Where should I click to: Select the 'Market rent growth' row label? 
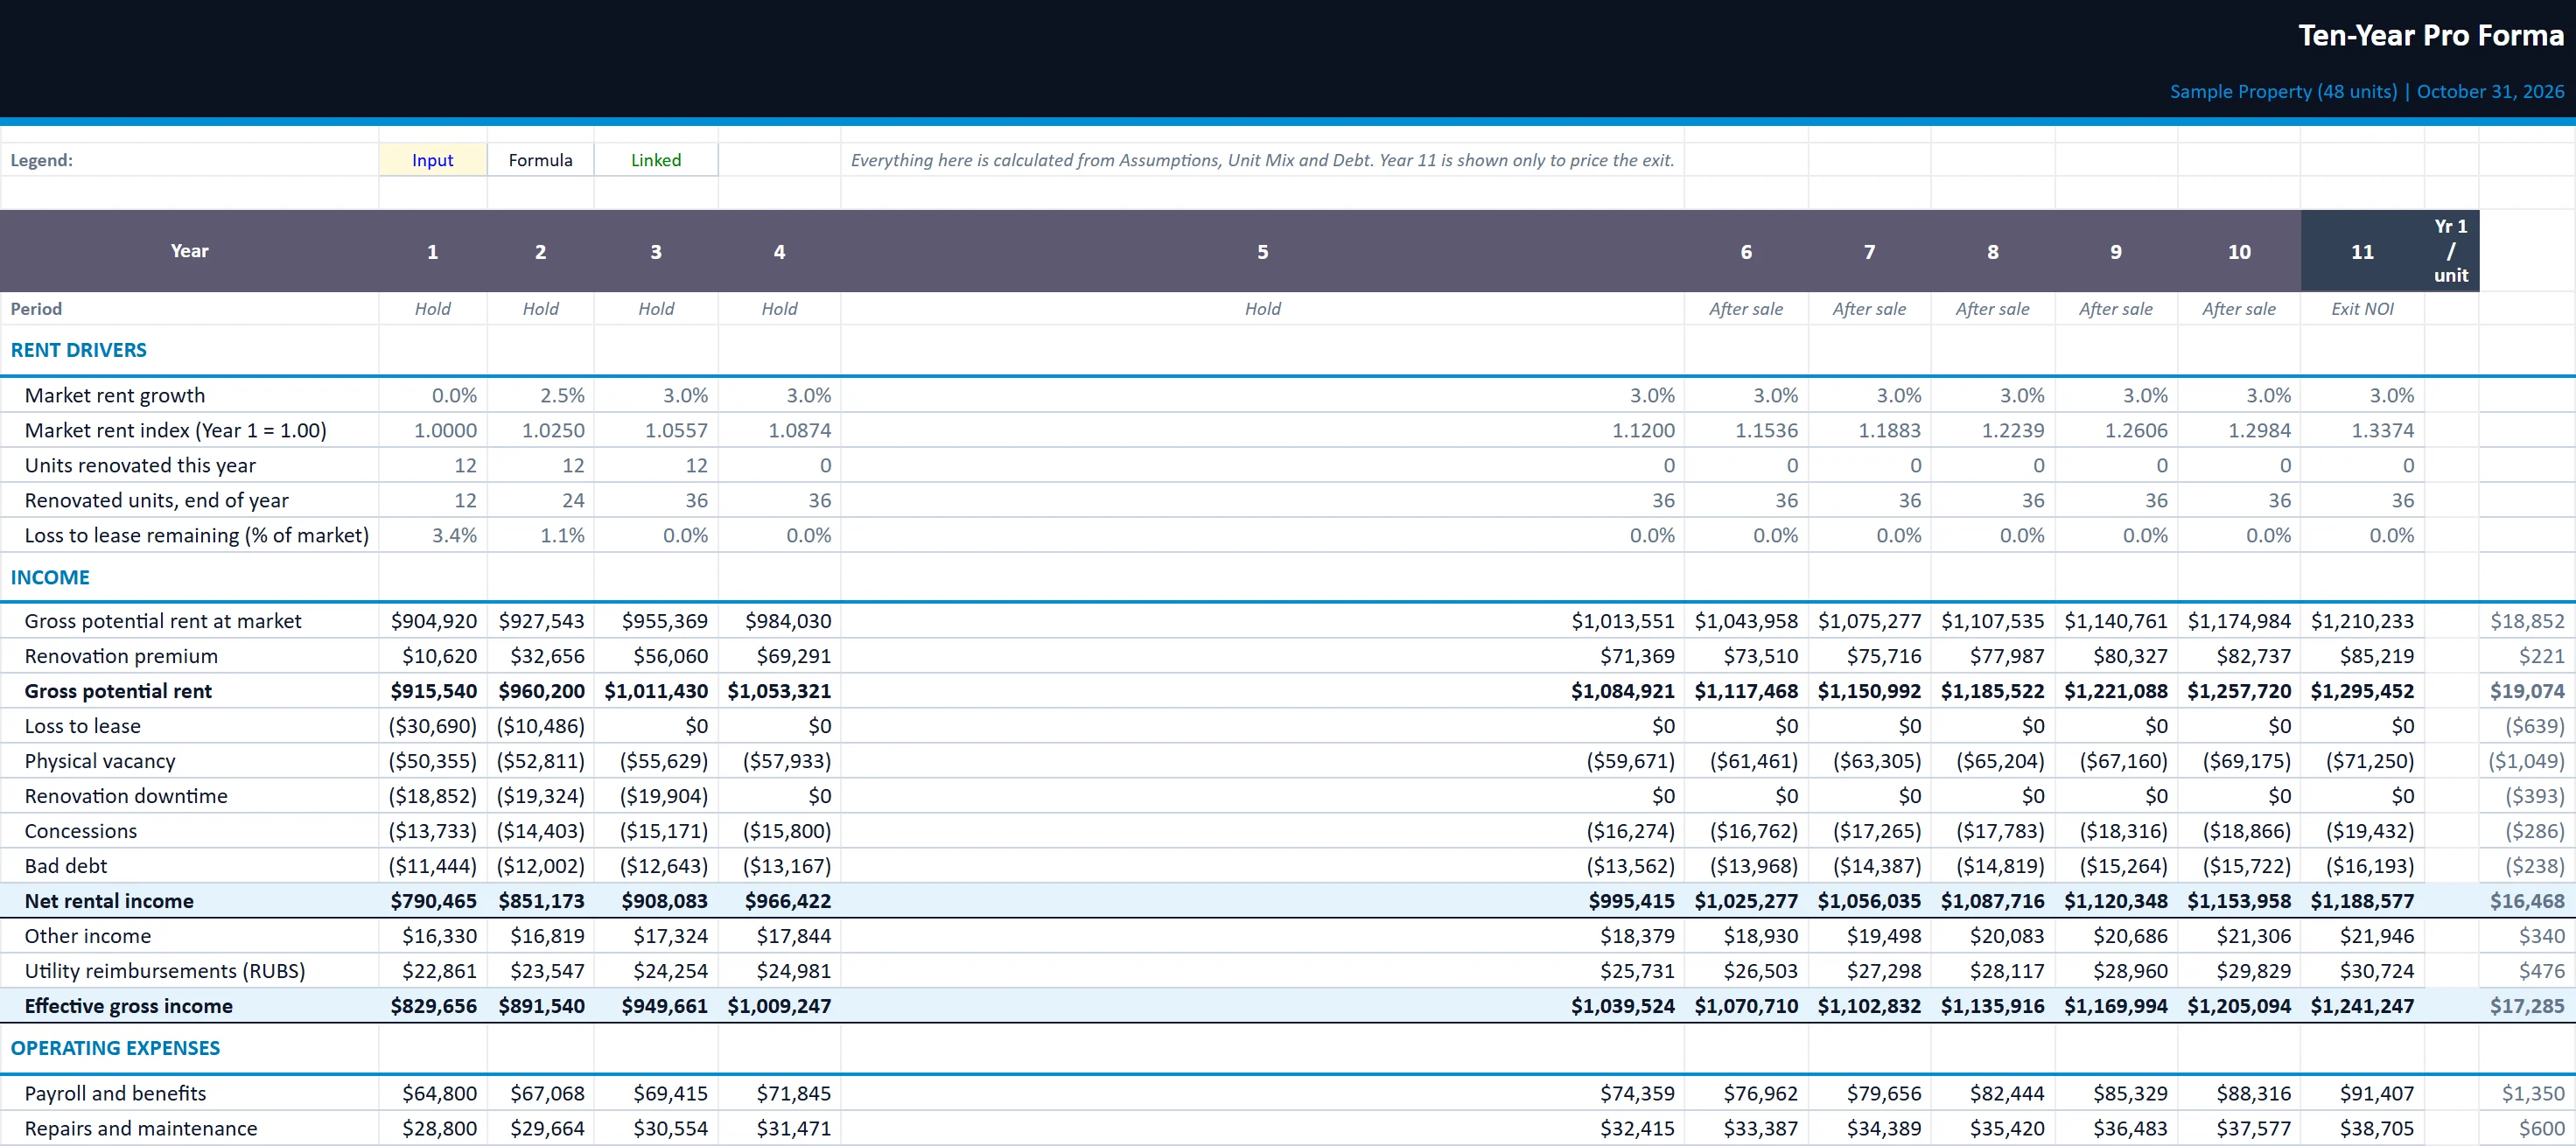(x=115, y=395)
